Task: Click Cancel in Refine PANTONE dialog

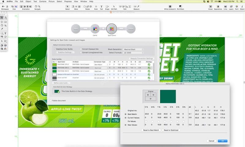Action: pos(211,141)
